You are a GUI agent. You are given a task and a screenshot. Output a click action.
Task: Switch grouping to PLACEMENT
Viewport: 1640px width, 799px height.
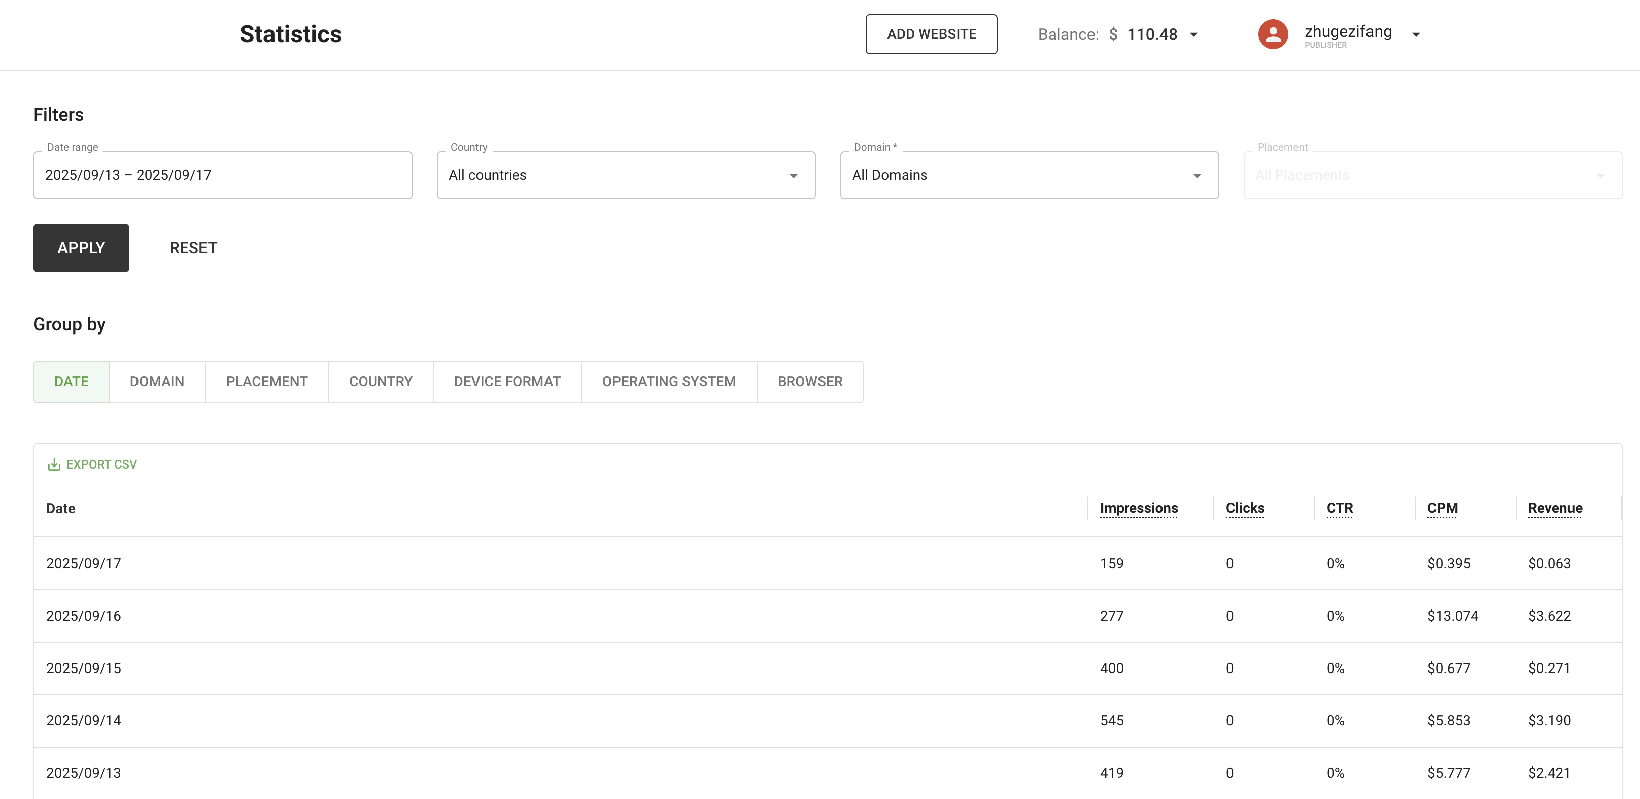point(266,381)
